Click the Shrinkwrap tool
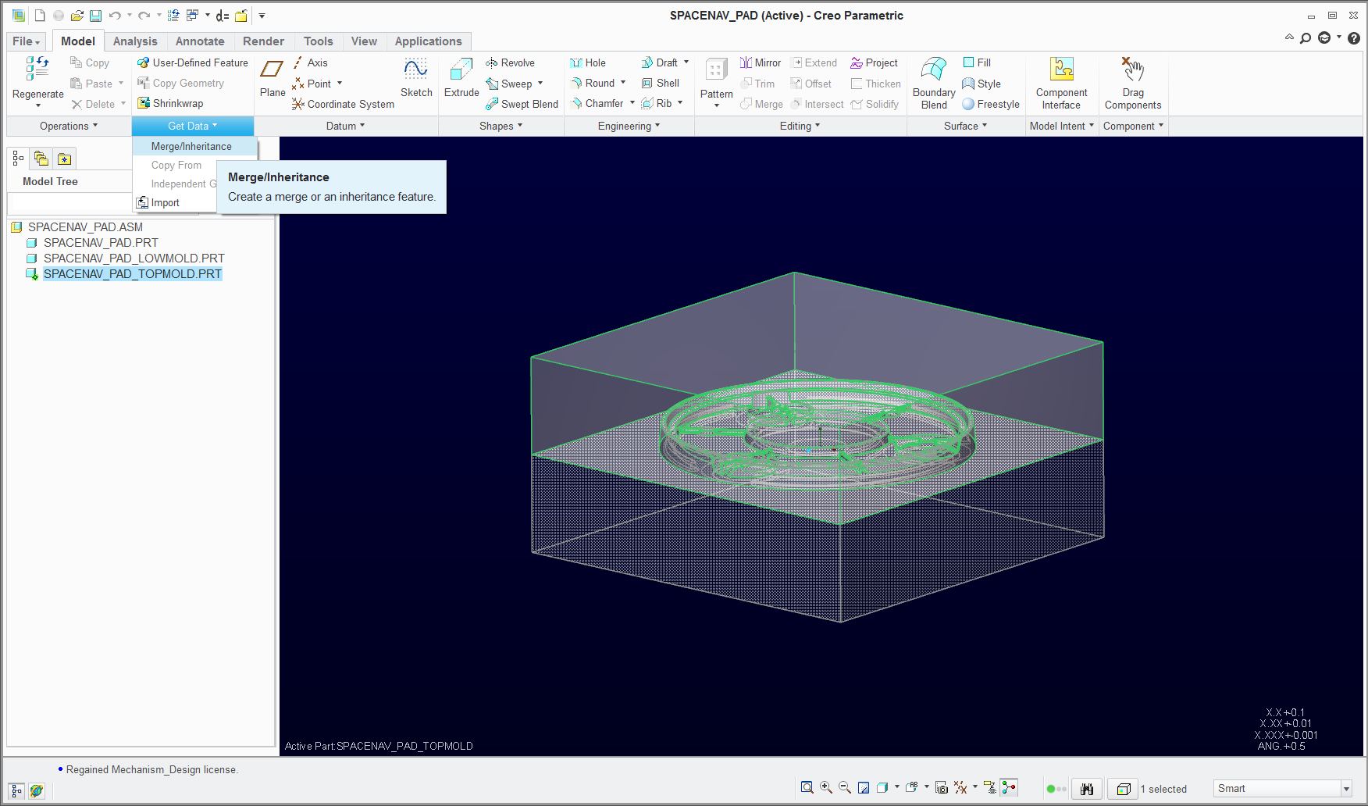 click(170, 103)
